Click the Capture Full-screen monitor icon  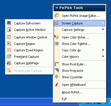[x=9, y=23]
